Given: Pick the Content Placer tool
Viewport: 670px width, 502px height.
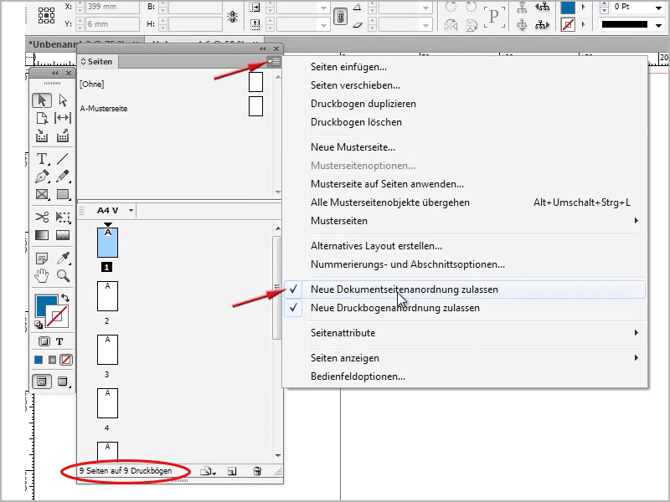Looking at the screenshot, I should (x=63, y=136).
